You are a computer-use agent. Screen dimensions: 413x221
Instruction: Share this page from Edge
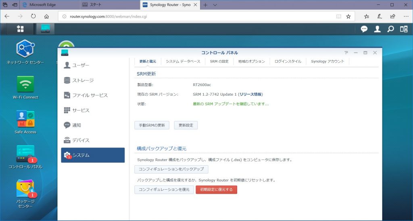393,16
